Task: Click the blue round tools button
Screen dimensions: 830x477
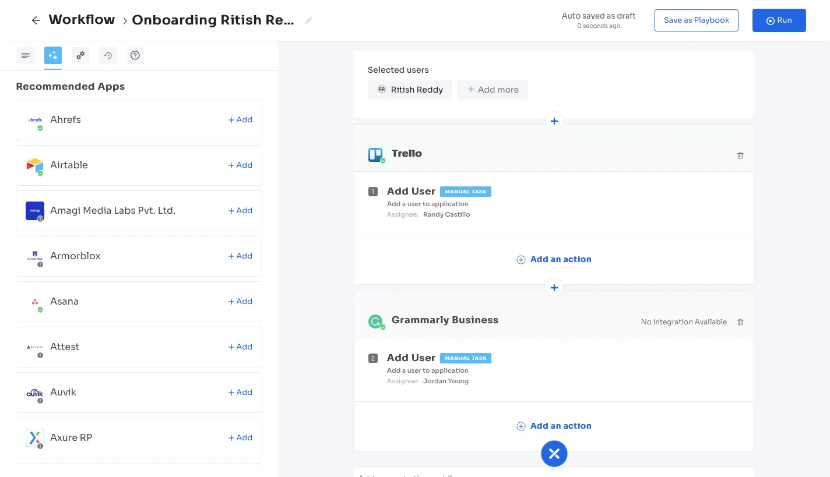Action: click(554, 454)
